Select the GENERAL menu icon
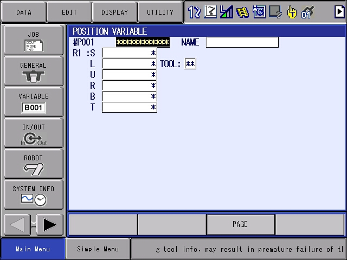The width and height of the screenshot is (347, 260). click(x=34, y=71)
